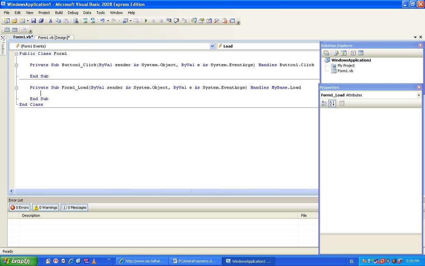Select WindowsApplication1 project in Solution Explorer
Image resolution: width=425 pixels, height=266 pixels.
click(351, 60)
